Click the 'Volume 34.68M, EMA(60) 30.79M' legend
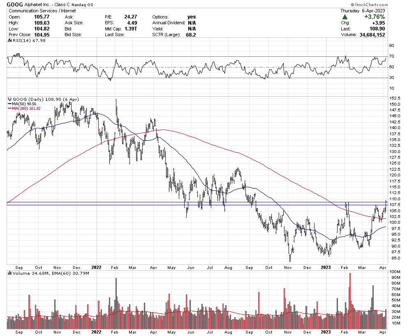 click(x=51, y=273)
